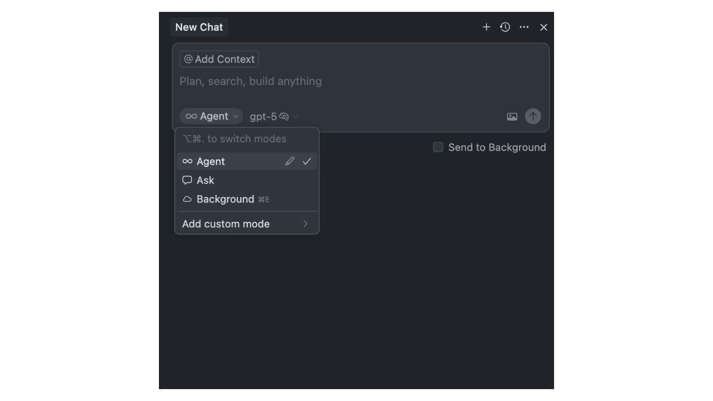Collapse the Agent mode dropdown pill
Screen dimensions: 713x401
point(211,116)
